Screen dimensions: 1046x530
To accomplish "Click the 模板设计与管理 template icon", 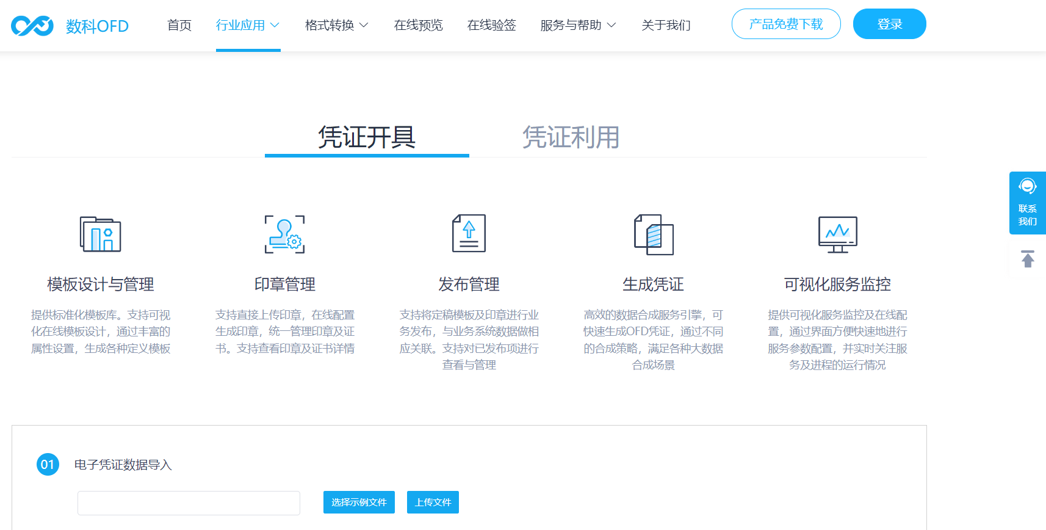I will [x=101, y=234].
